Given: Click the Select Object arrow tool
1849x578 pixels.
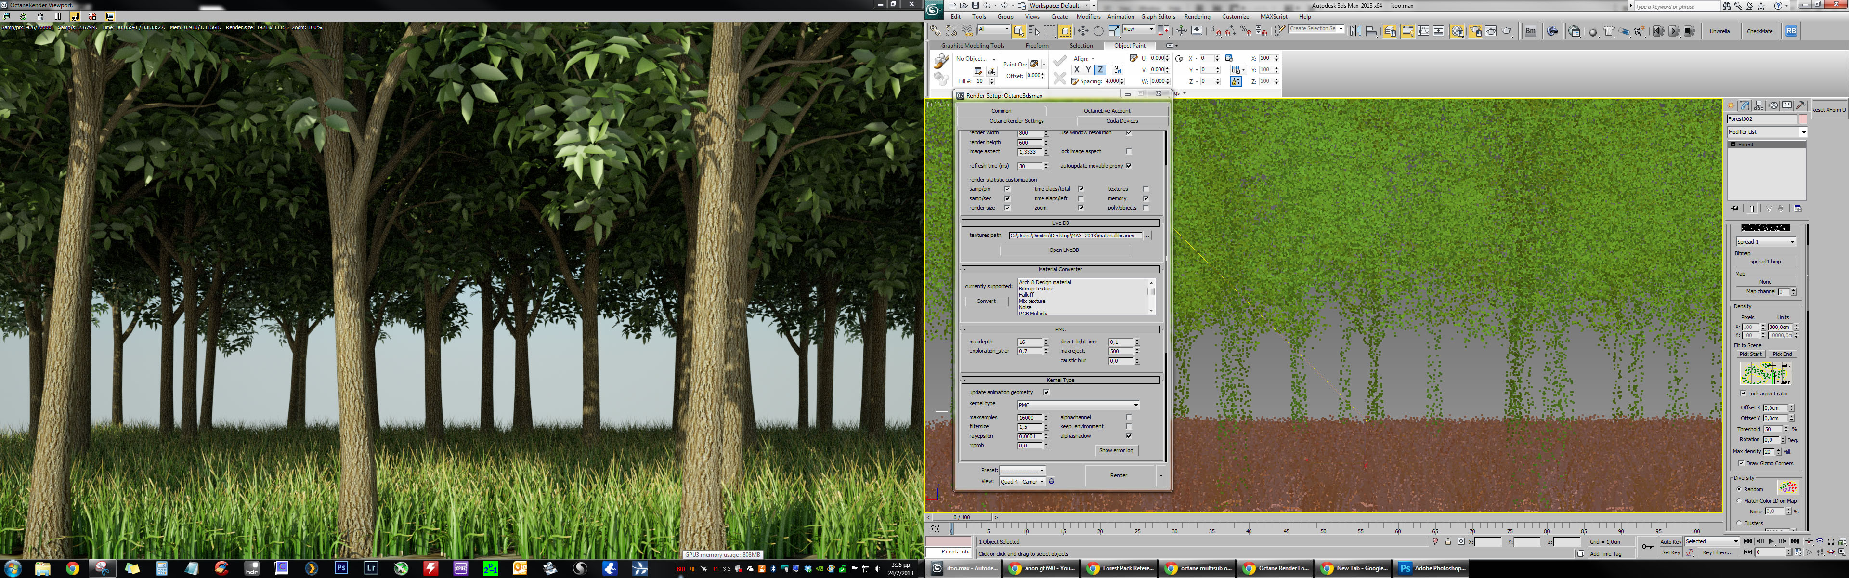Looking at the screenshot, I should click(x=1018, y=31).
